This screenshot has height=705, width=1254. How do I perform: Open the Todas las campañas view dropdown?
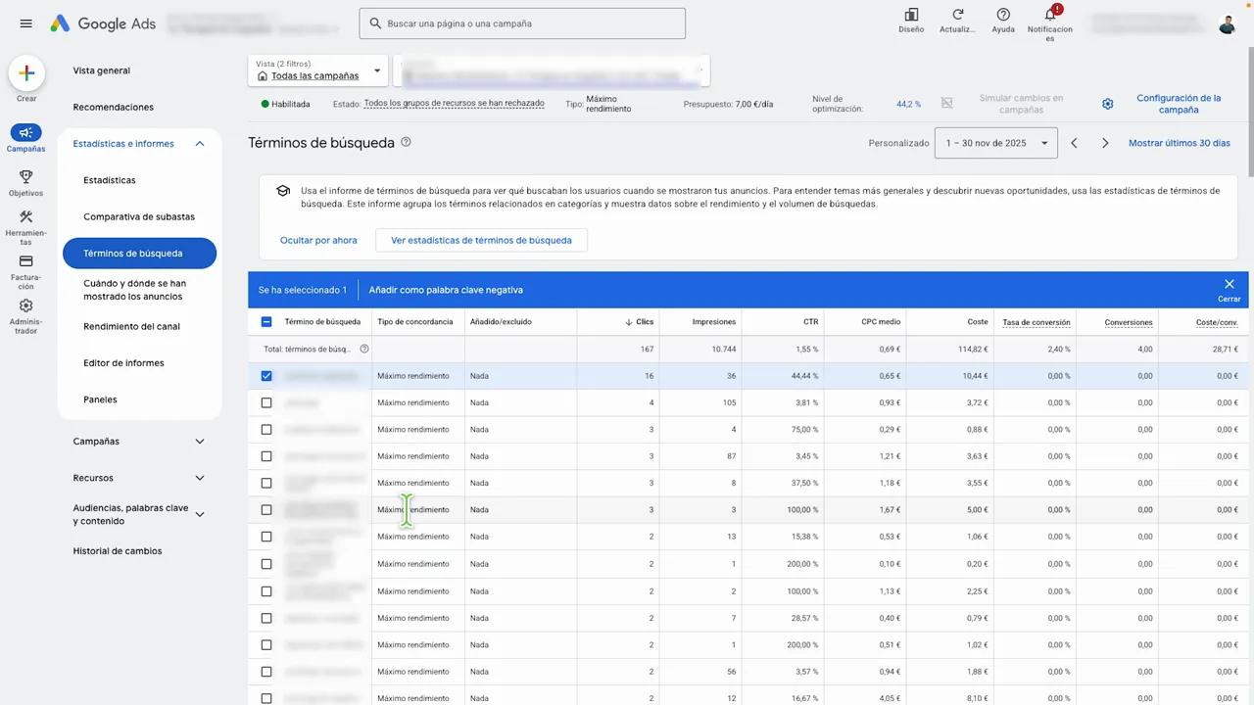[318, 70]
